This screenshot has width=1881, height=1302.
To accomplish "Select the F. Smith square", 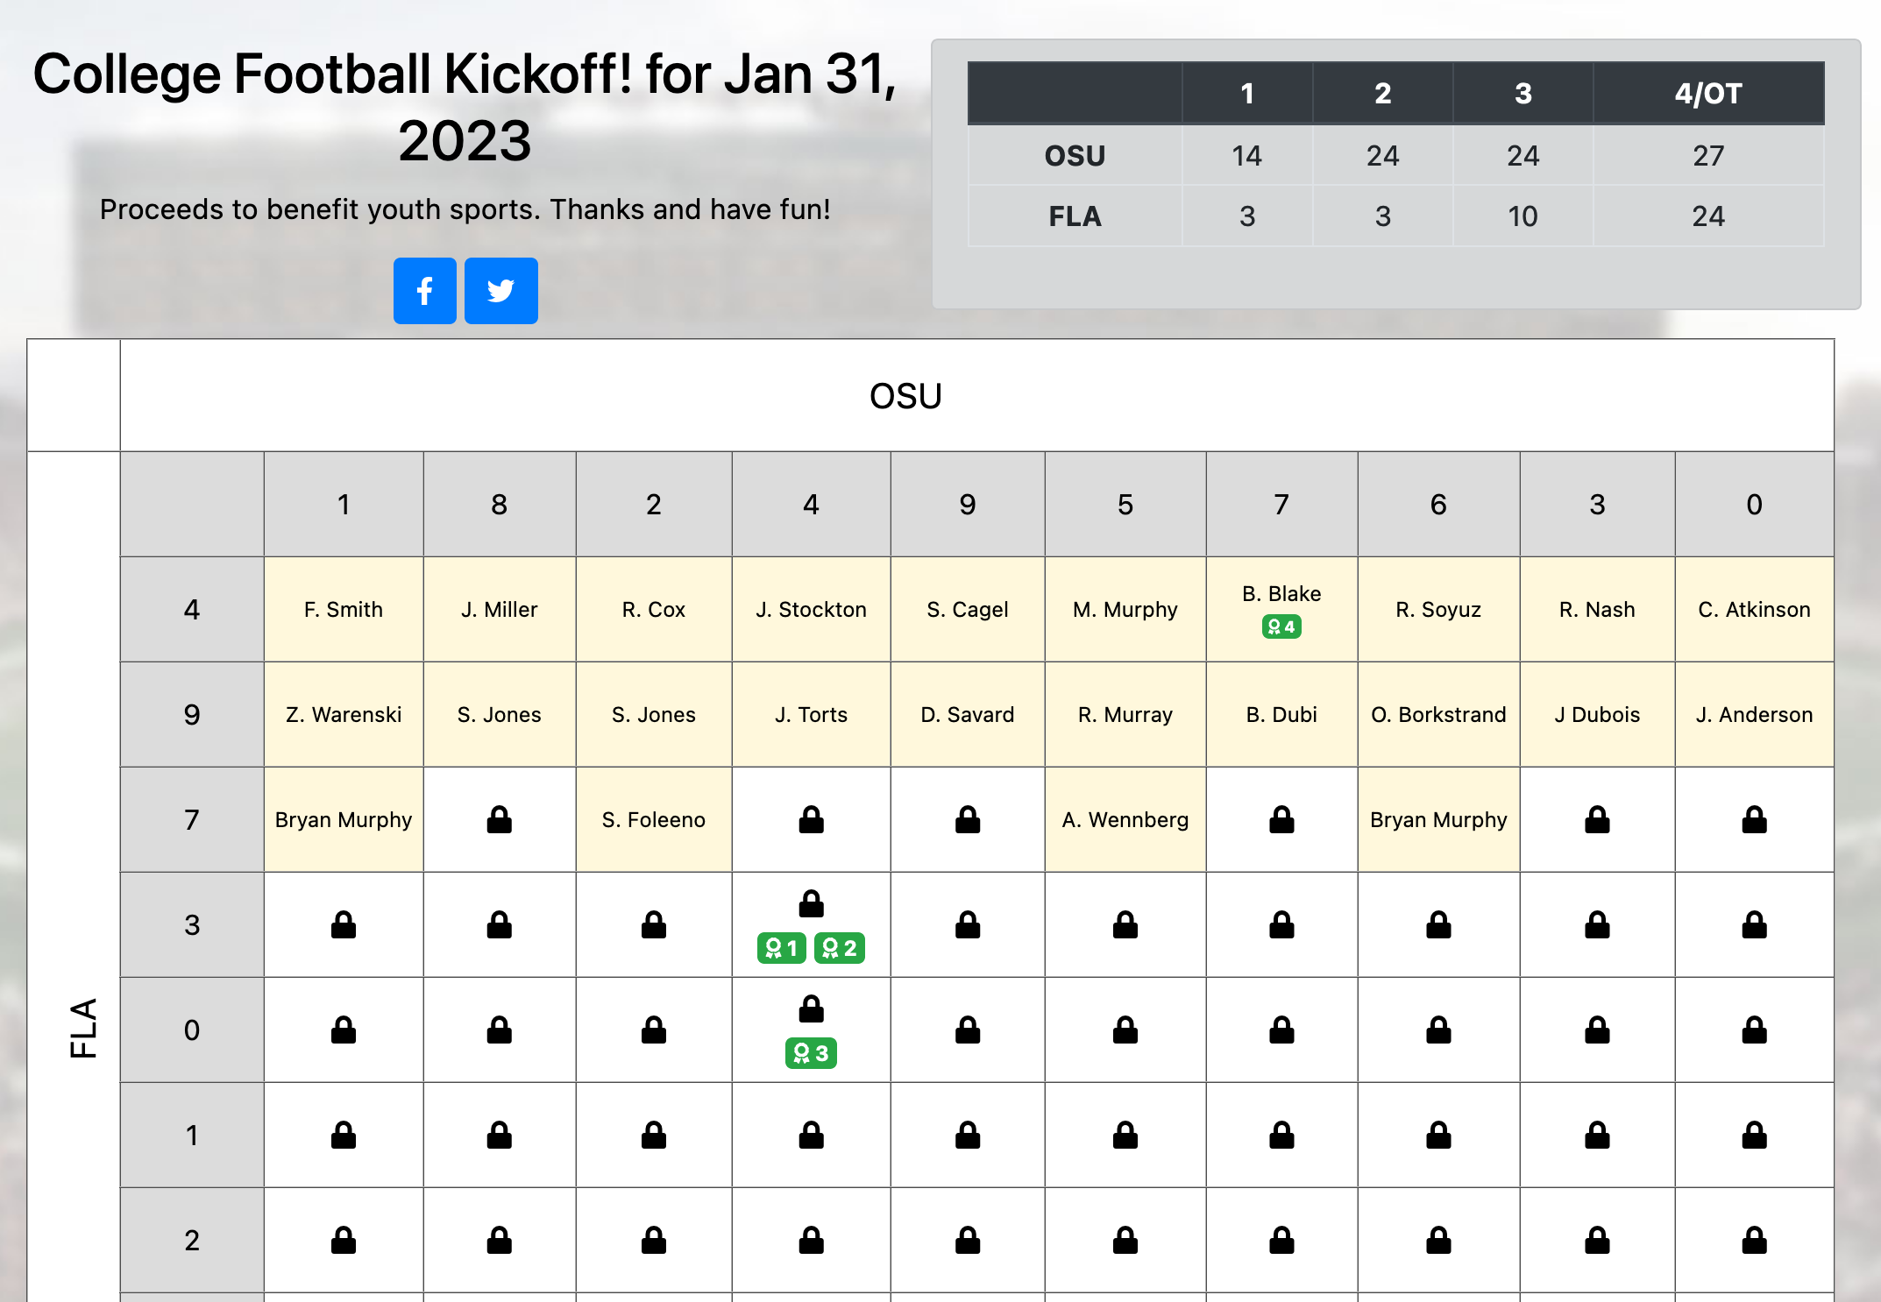I will 344,610.
